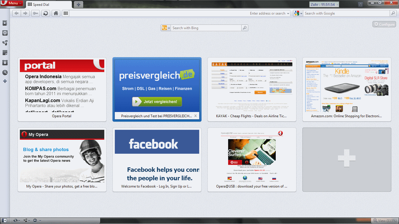Open the Bing search engine dropdown
Viewport: 399px width, 224px height.
(166, 28)
